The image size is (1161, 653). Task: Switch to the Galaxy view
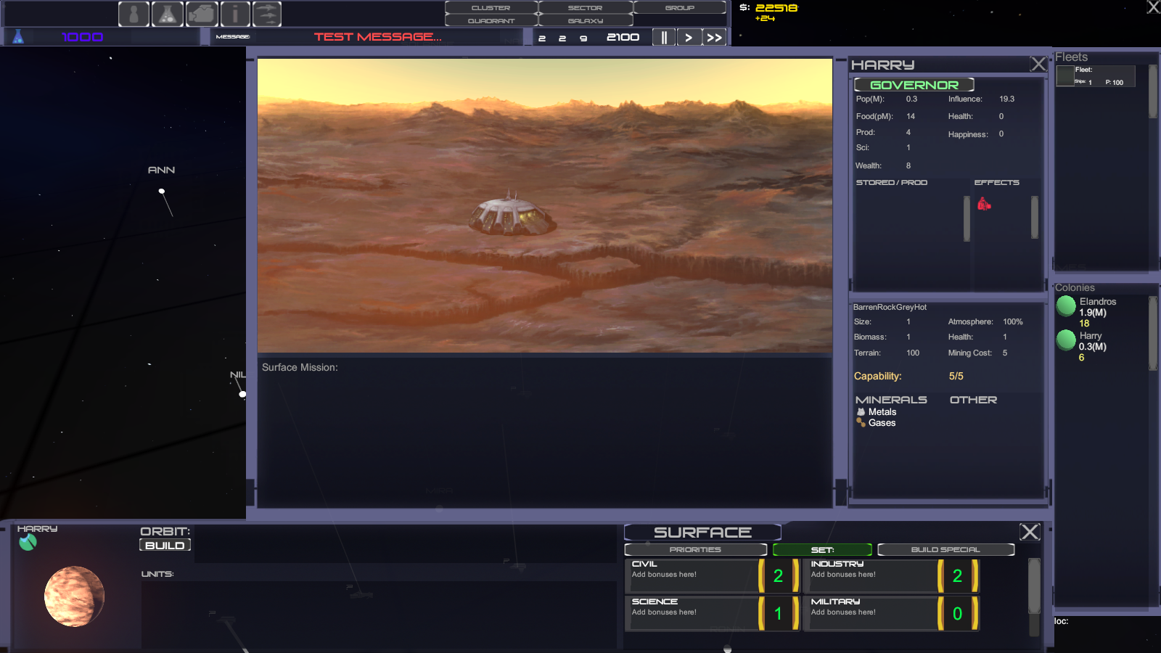coord(586,20)
